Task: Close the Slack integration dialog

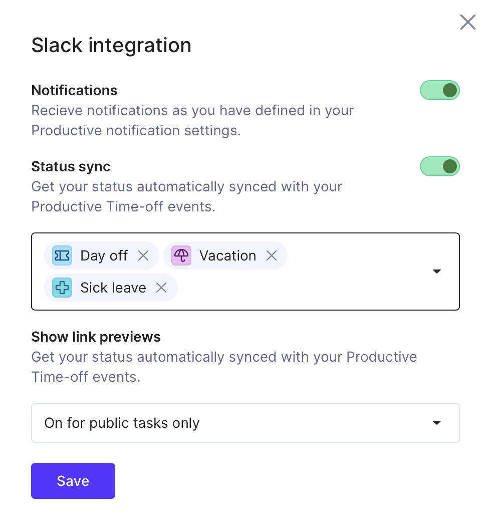Action: click(x=467, y=22)
